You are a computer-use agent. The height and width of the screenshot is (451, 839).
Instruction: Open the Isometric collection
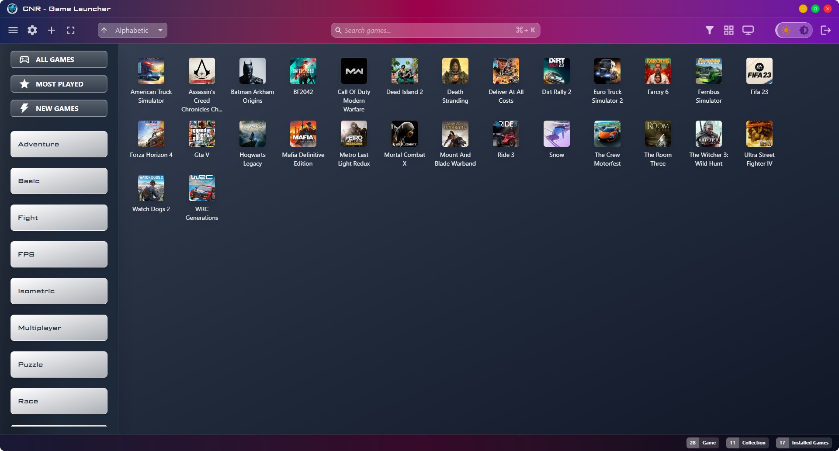(x=59, y=291)
